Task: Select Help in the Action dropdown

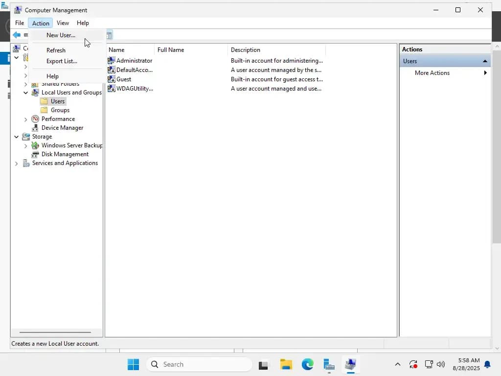Action: tap(52, 76)
